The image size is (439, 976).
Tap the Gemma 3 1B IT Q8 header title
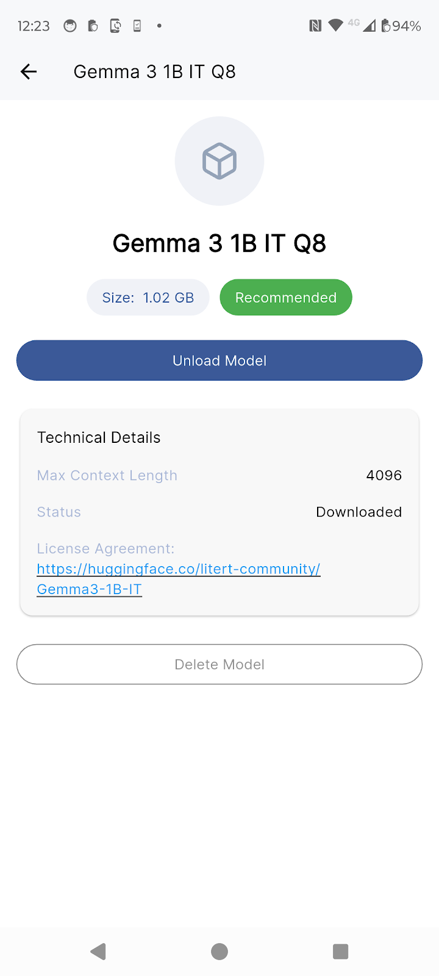(x=155, y=72)
